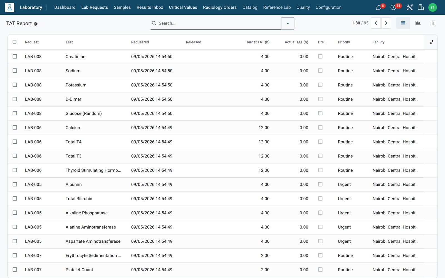
Task: Expand the search filter options dropdown
Action: tap(288, 23)
